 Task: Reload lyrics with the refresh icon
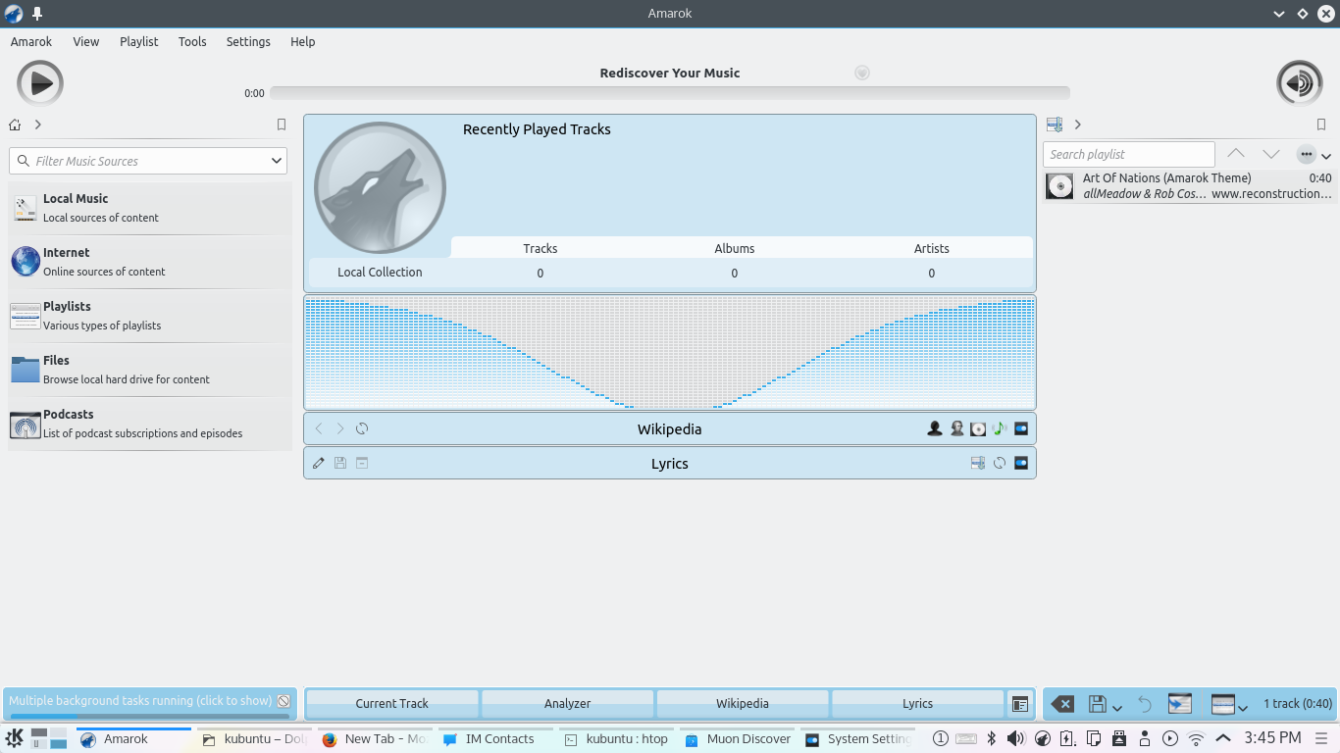point(1000,463)
